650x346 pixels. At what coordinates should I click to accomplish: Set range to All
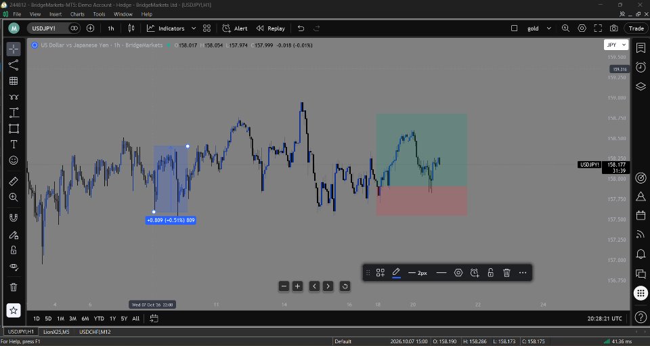pos(135,318)
